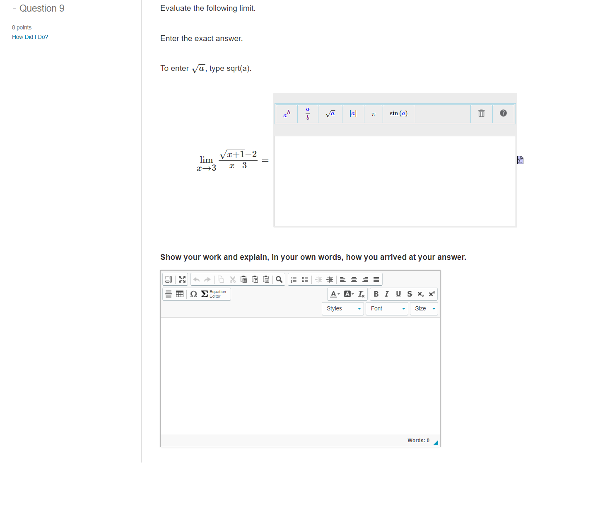Viewport: 600px width, 528px height.
Task: Clear the equation with the trash icon
Action: [x=481, y=113]
